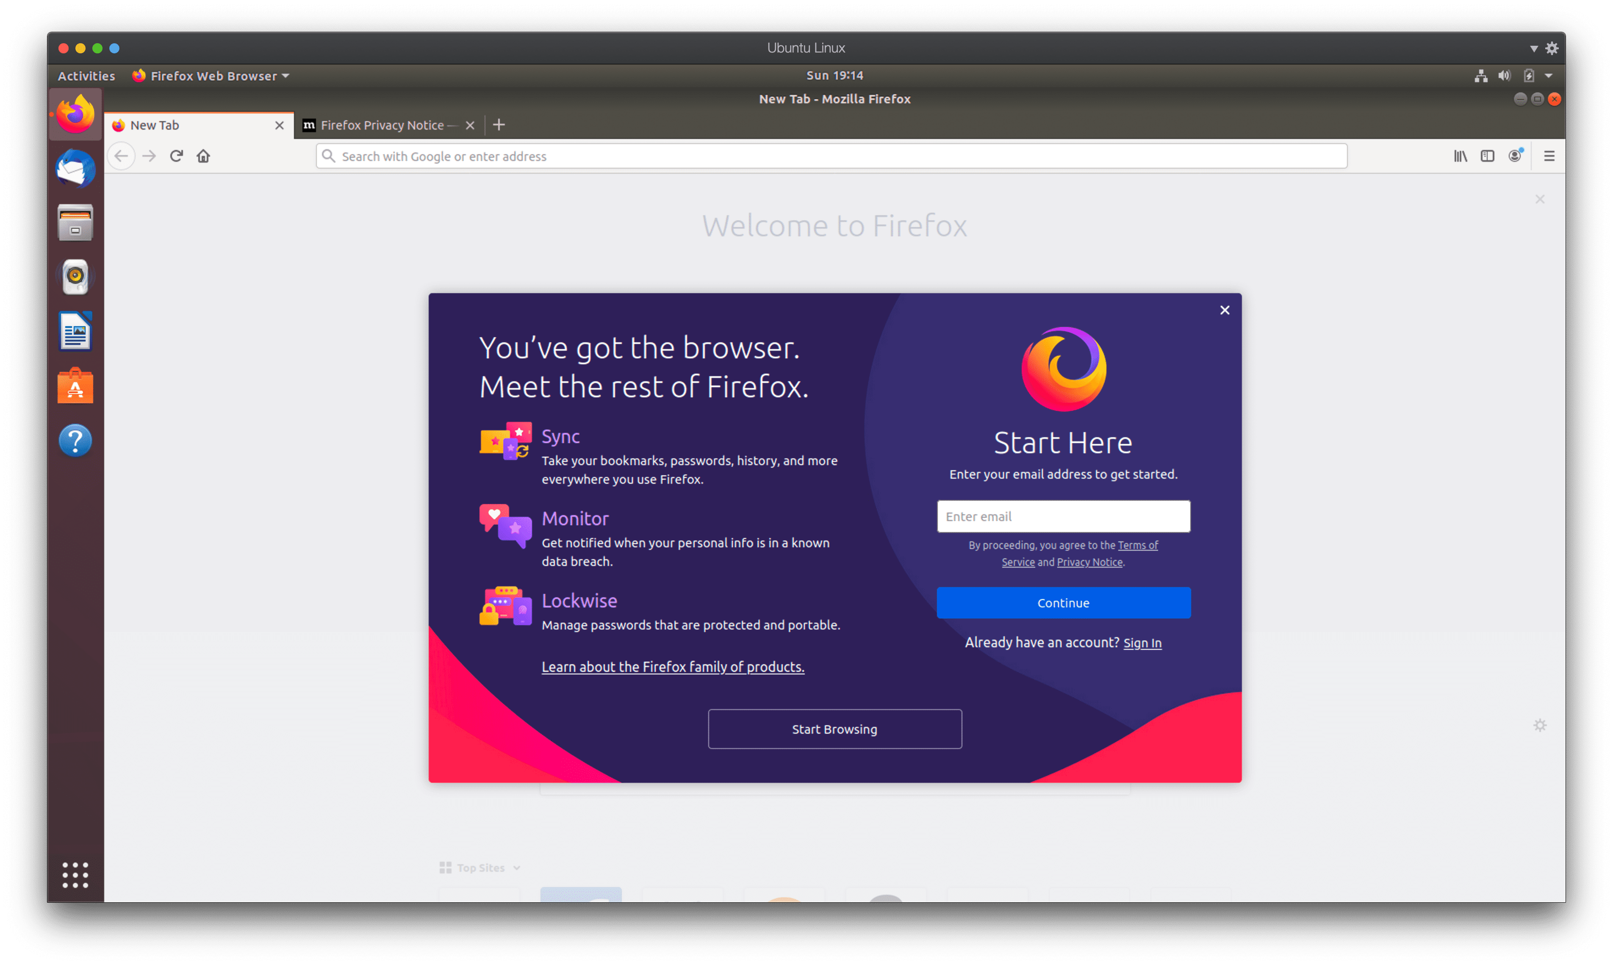
Task: Click the large Firefox logo
Action: click(1064, 369)
